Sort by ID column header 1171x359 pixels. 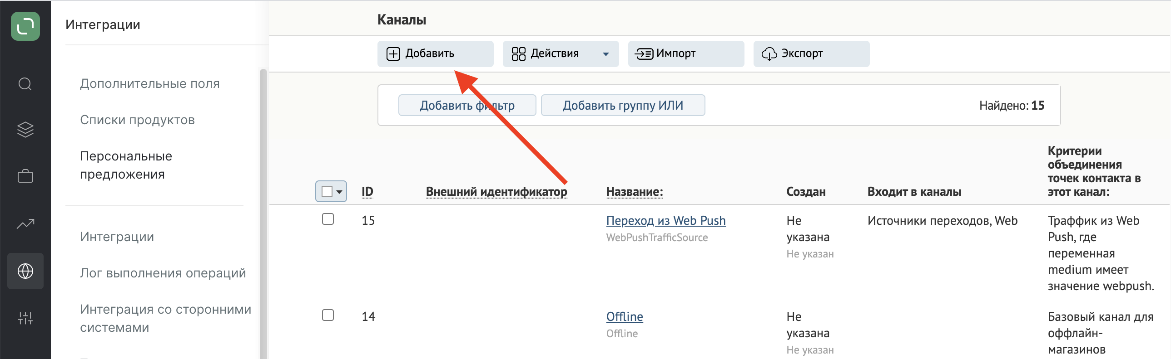pos(367,192)
